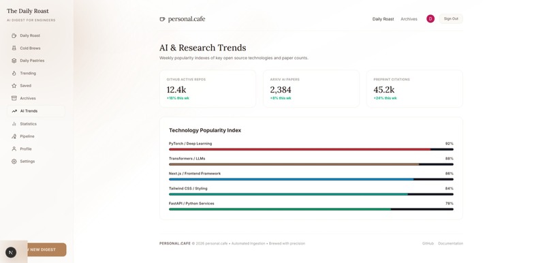Click the Archives box icon in sidebar
The width and height of the screenshot is (549, 263).
pyautogui.click(x=14, y=98)
